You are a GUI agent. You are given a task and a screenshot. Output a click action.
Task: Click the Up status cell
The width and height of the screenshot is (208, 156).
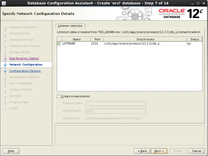tap(194, 43)
